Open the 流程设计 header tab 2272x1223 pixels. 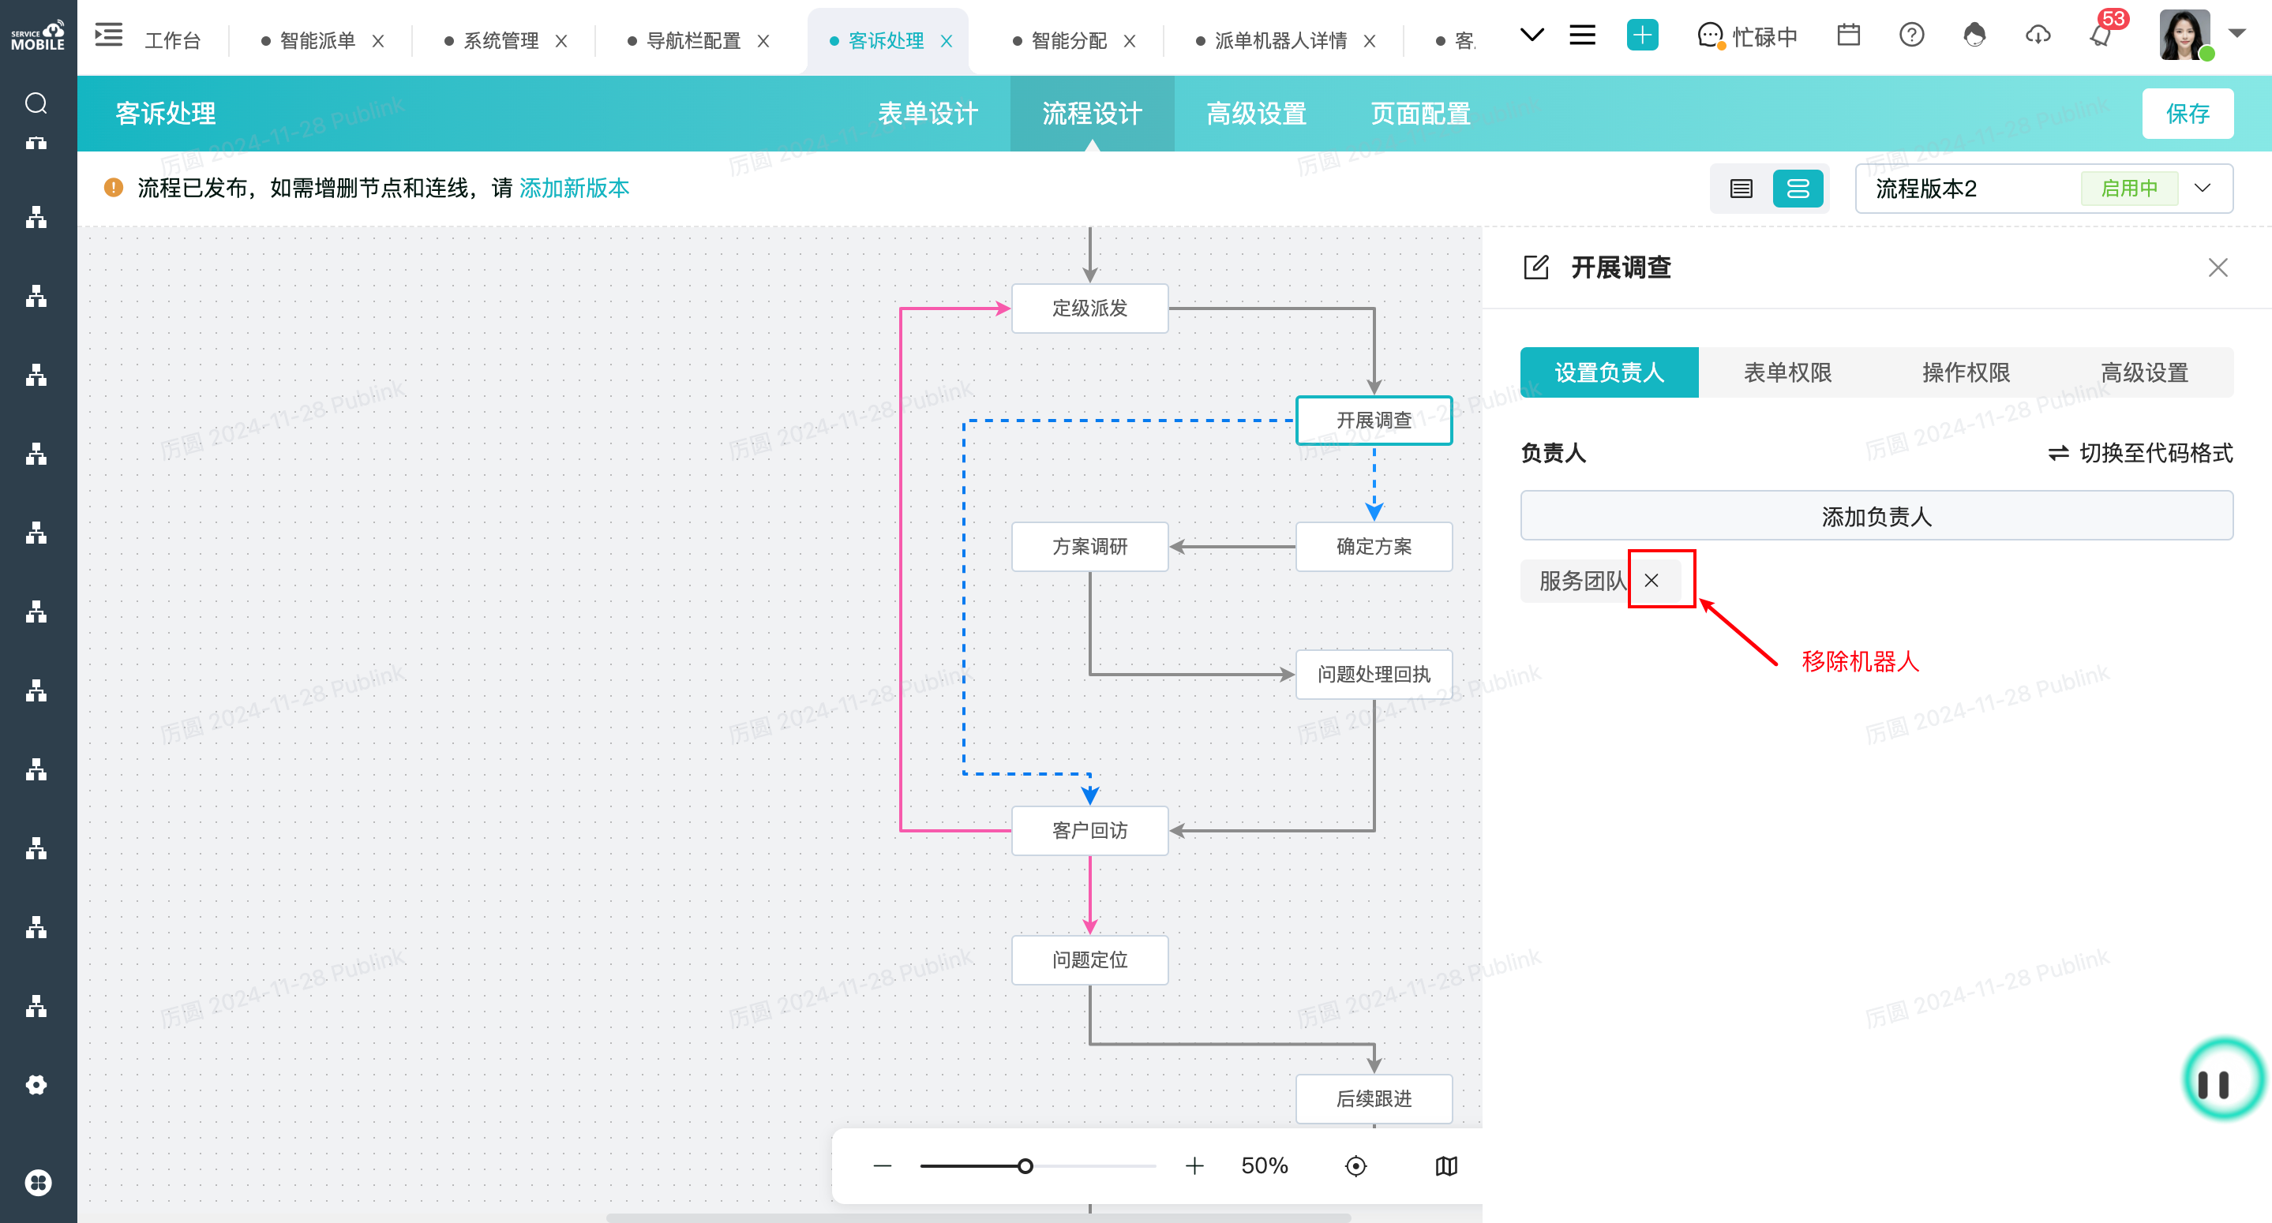1092,114
